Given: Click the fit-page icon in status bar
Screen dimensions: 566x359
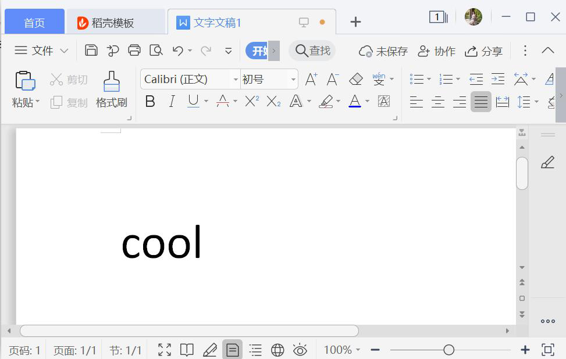Looking at the screenshot, I should pos(548,350).
